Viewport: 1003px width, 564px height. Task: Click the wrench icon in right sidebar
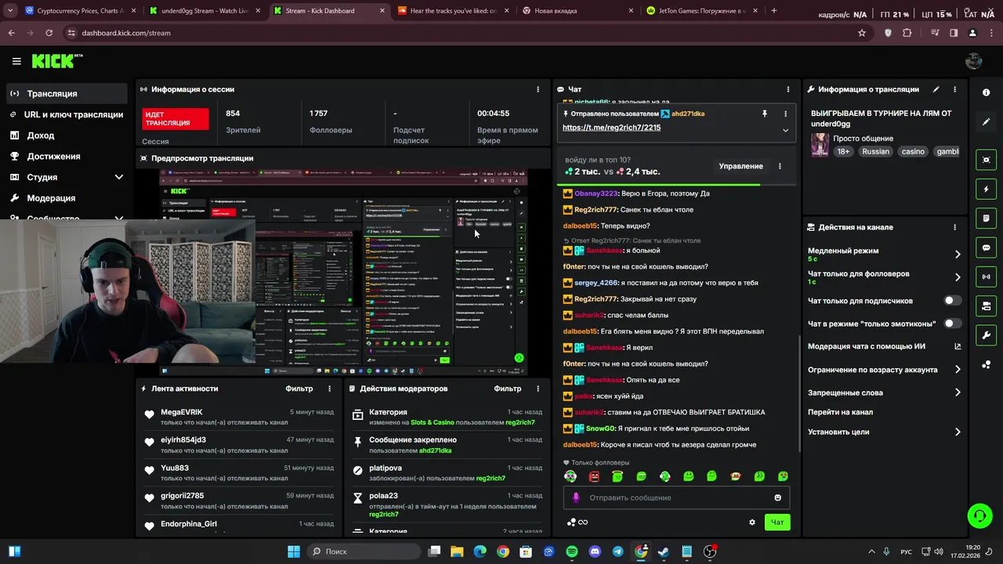click(x=986, y=335)
